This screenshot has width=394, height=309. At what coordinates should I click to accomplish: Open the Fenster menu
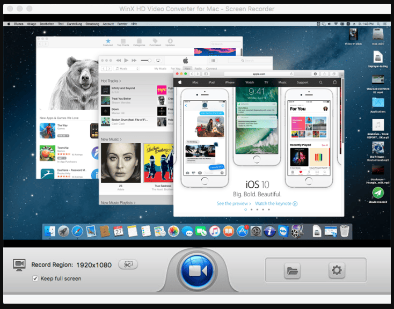[122, 24]
